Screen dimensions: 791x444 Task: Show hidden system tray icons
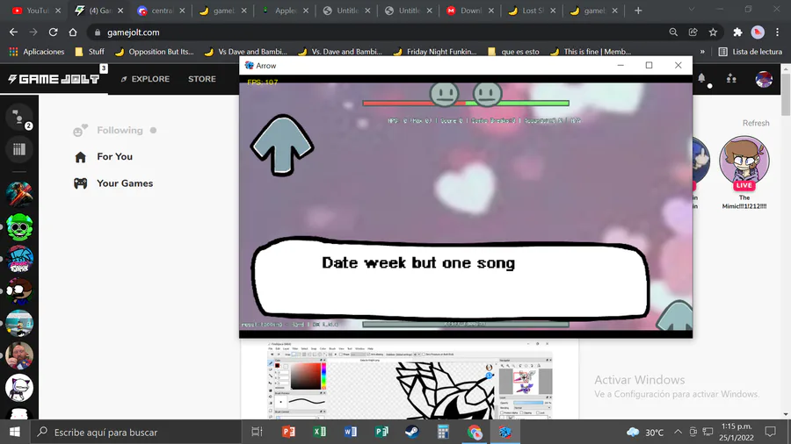(x=678, y=432)
